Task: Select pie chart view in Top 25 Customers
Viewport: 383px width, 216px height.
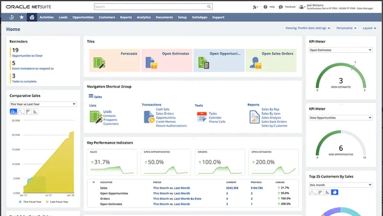Action: coord(335,192)
